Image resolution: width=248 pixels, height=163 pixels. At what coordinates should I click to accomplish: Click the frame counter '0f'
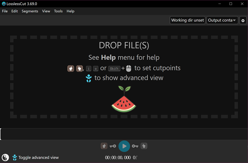pyautogui.click(x=135, y=158)
